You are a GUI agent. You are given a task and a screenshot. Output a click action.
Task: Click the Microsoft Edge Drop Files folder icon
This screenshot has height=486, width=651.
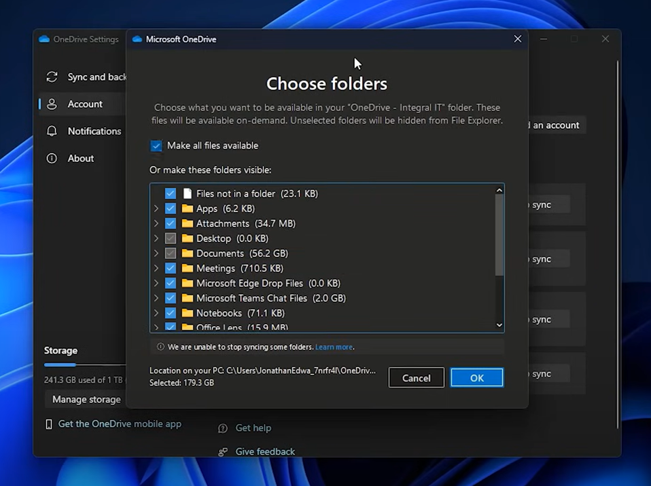tap(188, 283)
